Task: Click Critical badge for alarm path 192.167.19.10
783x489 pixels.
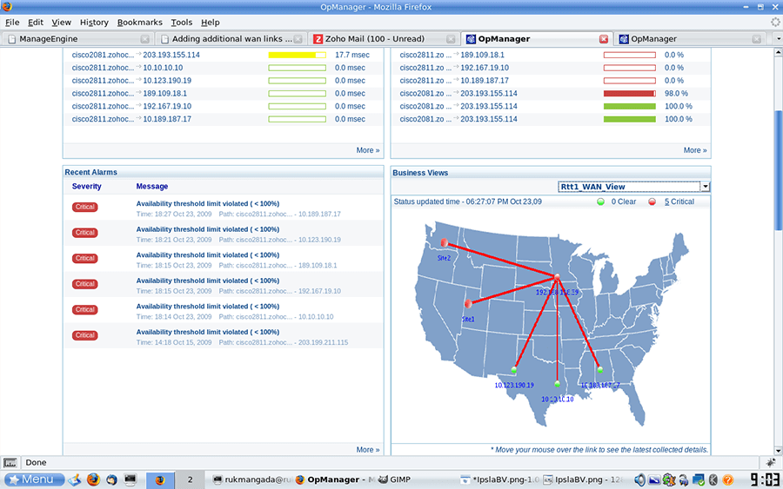Action: pos(85,284)
